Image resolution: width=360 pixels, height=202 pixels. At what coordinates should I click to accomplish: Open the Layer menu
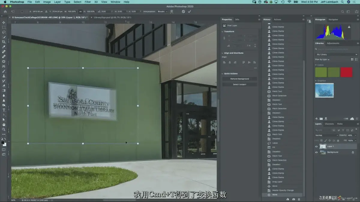pyautogui.click(x=57, y=2)
